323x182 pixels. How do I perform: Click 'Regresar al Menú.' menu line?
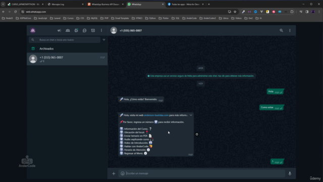[x=133, y=153]
